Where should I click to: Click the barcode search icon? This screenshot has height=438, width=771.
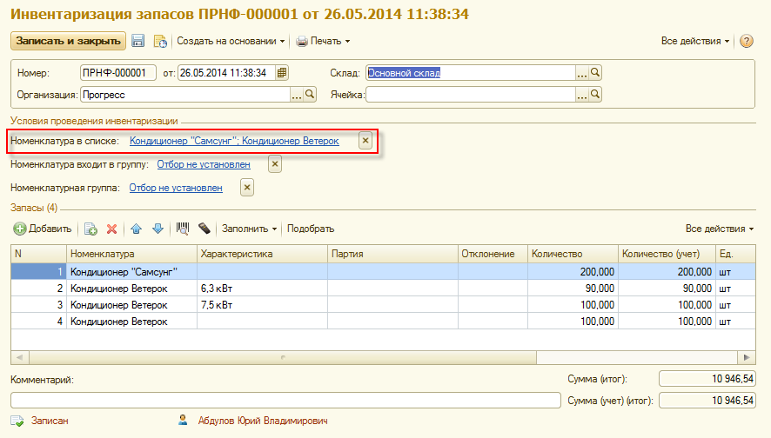(183, 229)
